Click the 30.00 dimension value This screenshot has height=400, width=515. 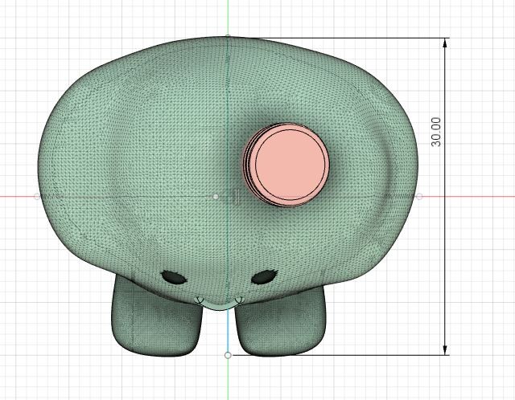436,131
